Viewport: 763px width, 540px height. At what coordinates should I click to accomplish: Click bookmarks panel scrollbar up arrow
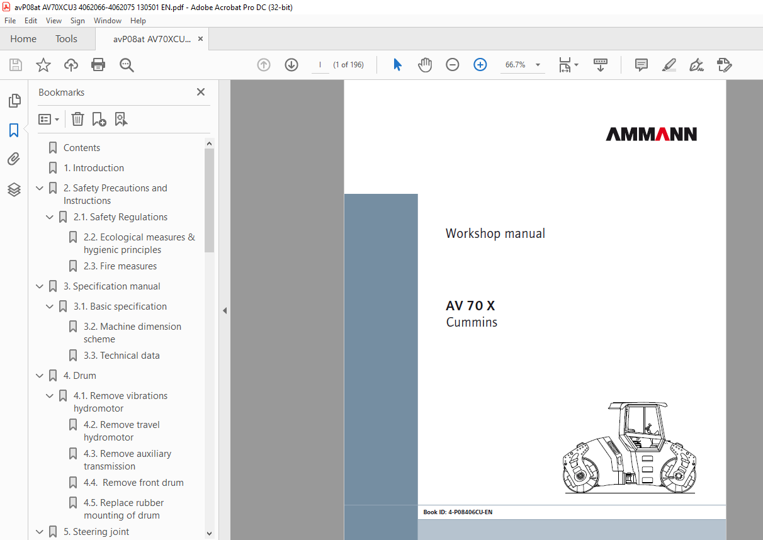pos(209,143)
